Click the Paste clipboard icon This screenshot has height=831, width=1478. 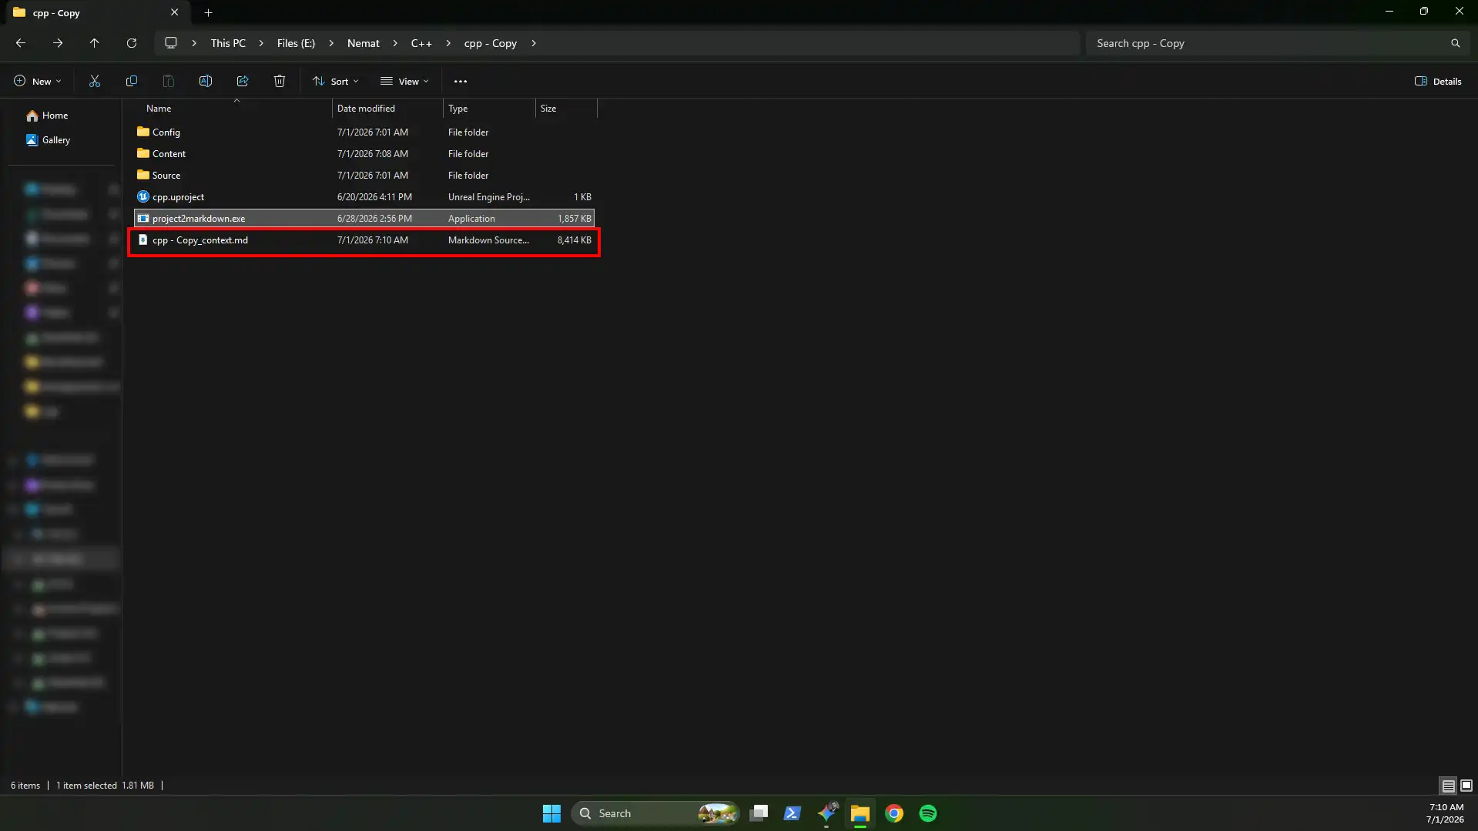tap(169, 81)
